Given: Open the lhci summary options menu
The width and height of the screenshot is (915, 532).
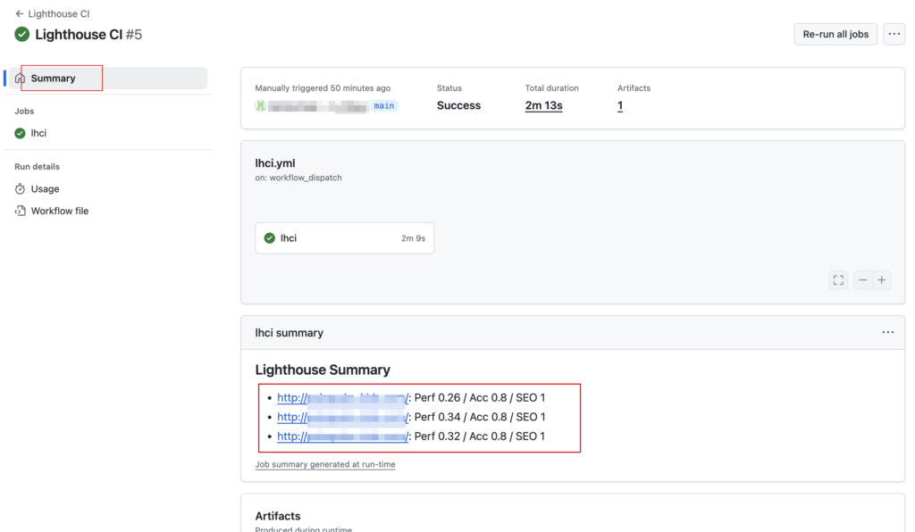Looking at the screenshot, I should pos(887,332).
